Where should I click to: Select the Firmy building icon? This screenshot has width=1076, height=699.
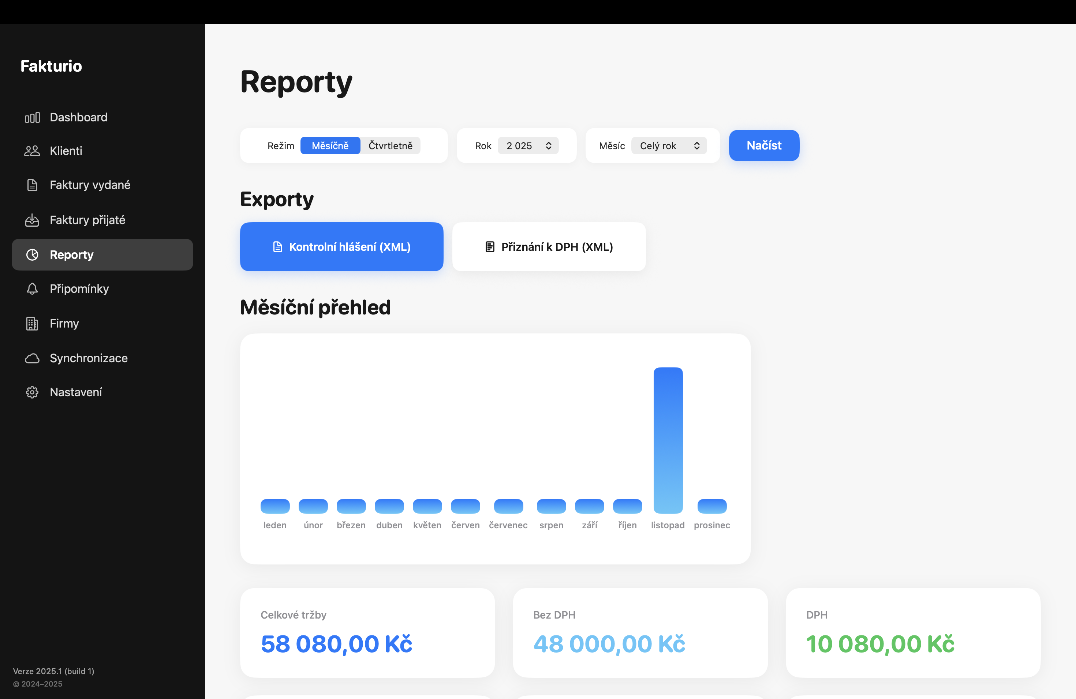pos(32,323)
